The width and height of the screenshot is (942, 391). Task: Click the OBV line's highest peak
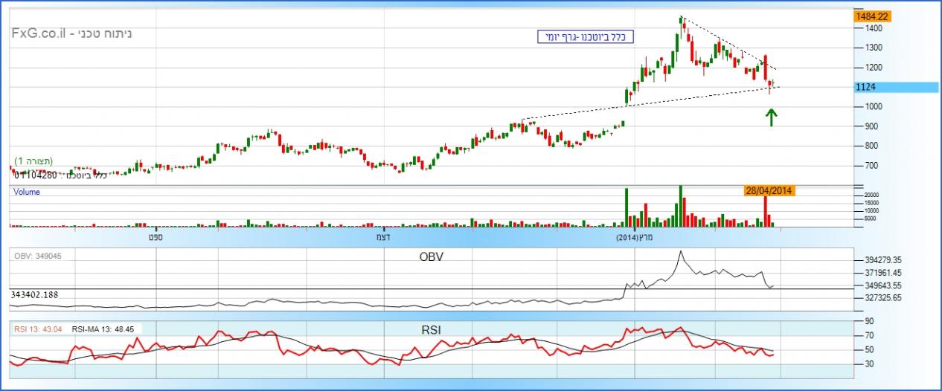680,251
